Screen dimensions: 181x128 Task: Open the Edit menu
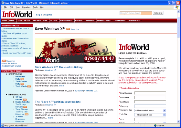[11, 7]
